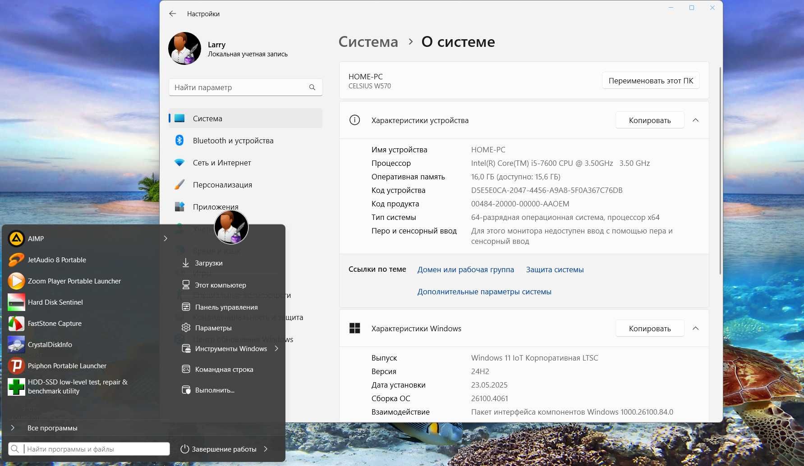
Task: Click the Приложения apps icon
Action: click(179, 207)
